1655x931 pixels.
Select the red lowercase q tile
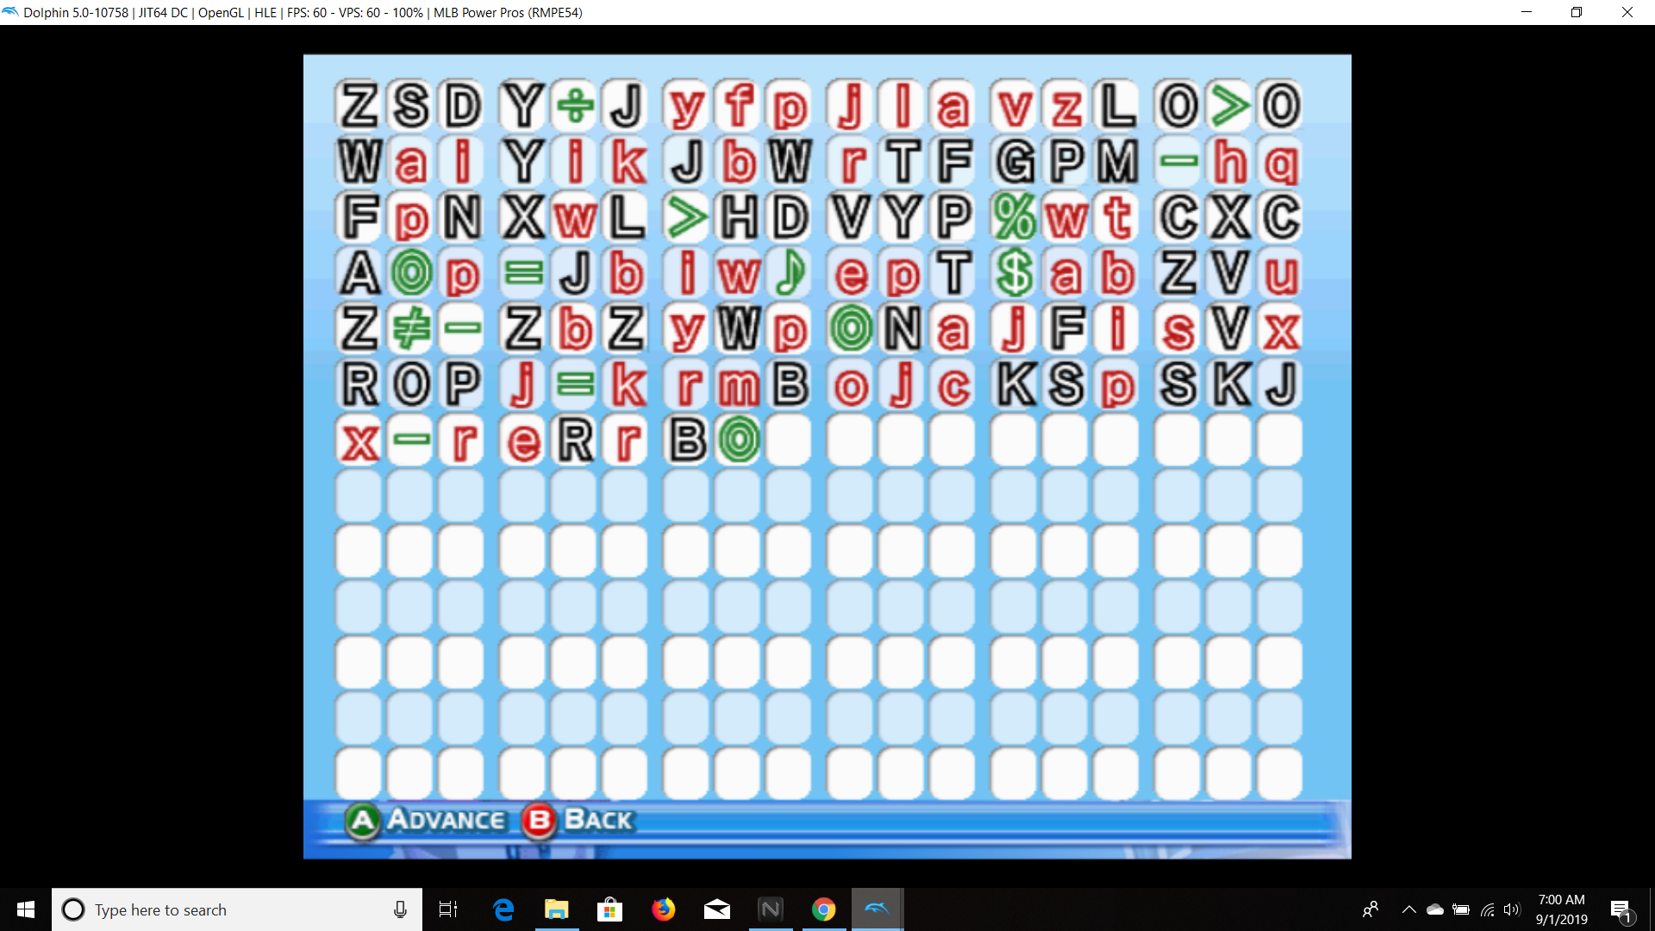(x=1282, y=161)
